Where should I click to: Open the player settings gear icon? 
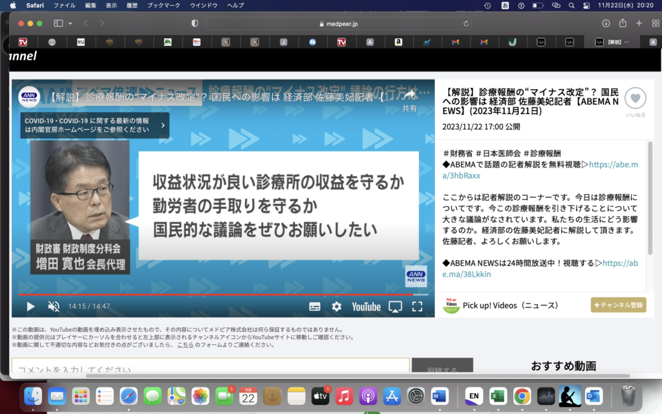[337, 307]
